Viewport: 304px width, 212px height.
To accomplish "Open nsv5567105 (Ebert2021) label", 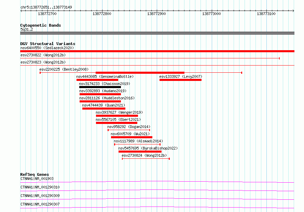I will pyautogui.click(x=118, y=119).
